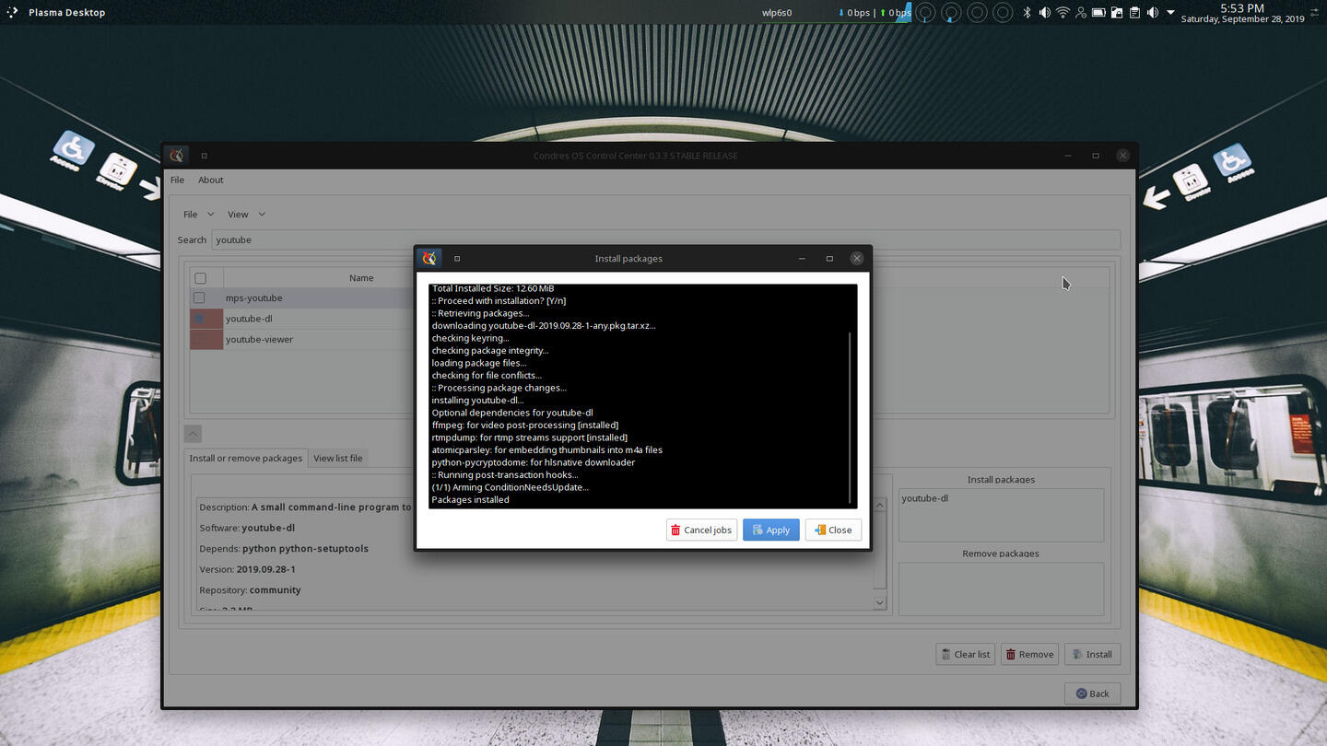This screenshot has height=746, width=1327.
Task: Click the Install packages dialog app icon
Action: coord(429,259)
